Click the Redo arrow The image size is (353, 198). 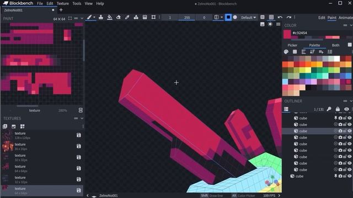(x=289, y=17)
